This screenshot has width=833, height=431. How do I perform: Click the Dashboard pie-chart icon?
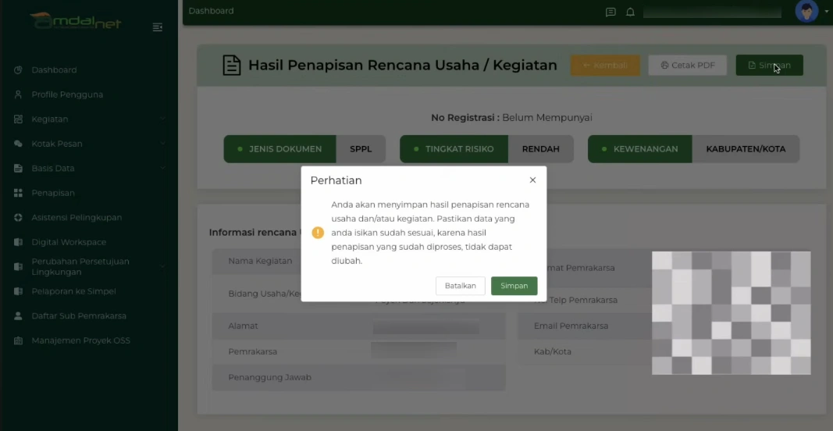pyautogui.click(x=18, y=70)
